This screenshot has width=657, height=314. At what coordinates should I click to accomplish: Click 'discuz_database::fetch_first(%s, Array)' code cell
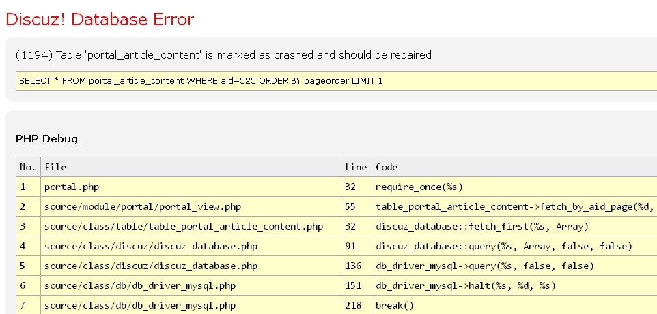point(514,227)
